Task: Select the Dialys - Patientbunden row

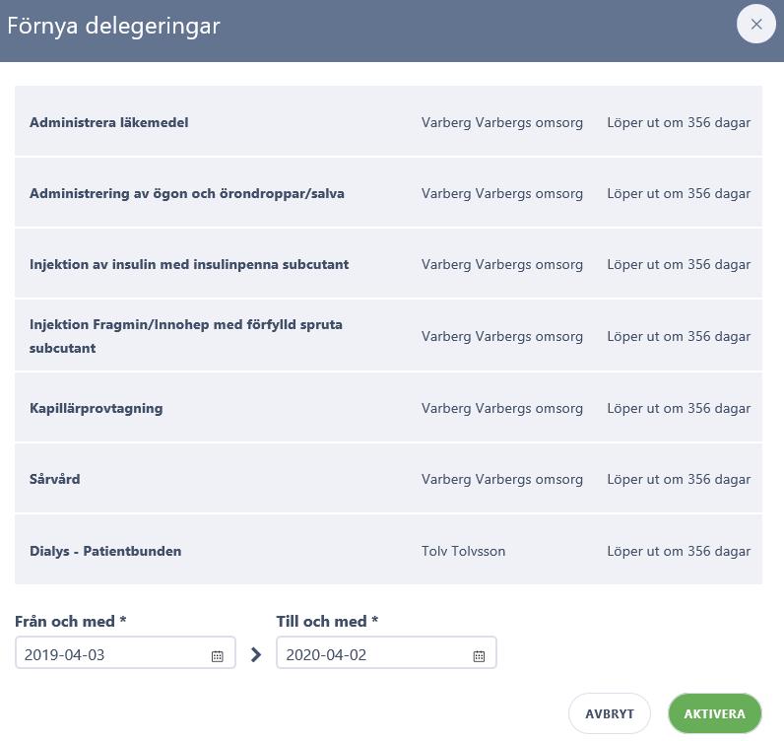Action: pos(388,550)
